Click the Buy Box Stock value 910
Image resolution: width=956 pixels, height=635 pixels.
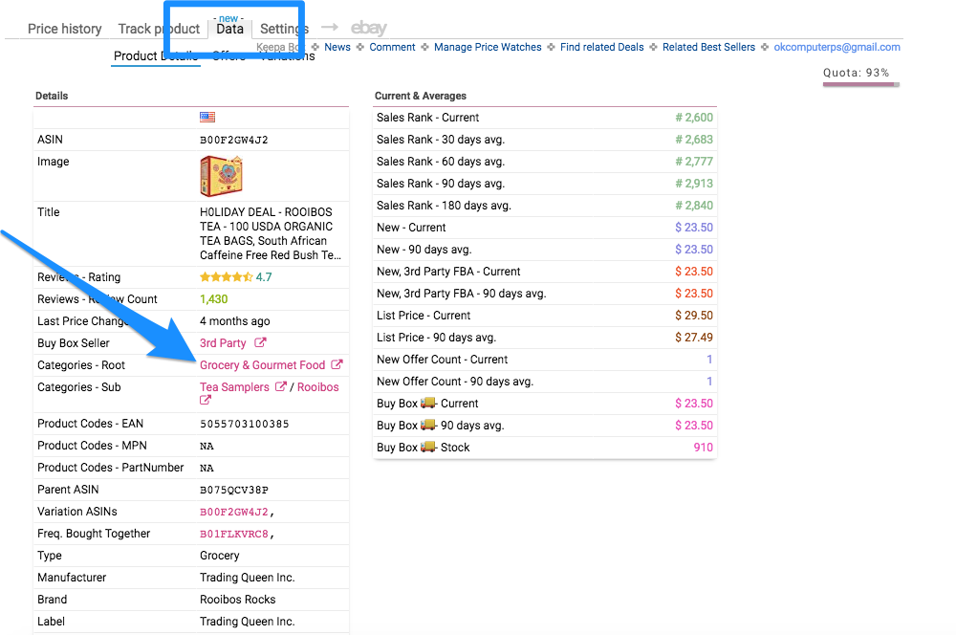(x=703, y=448)
